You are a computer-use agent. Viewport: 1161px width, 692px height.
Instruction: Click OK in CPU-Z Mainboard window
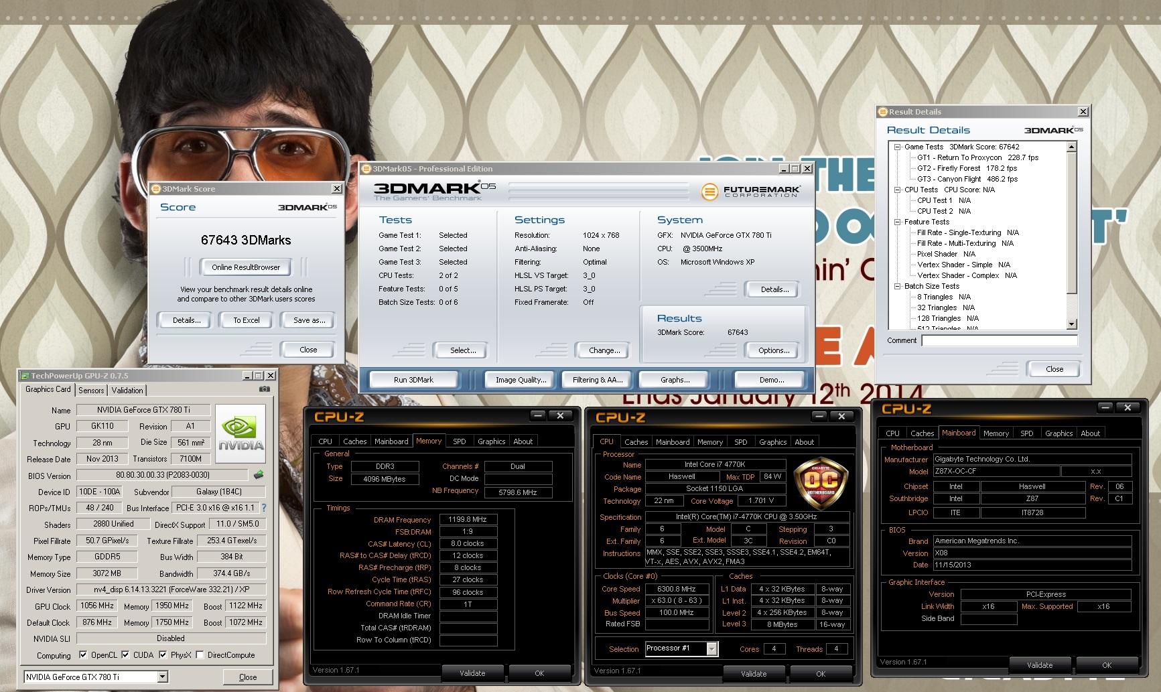[x=1106, y=665]
